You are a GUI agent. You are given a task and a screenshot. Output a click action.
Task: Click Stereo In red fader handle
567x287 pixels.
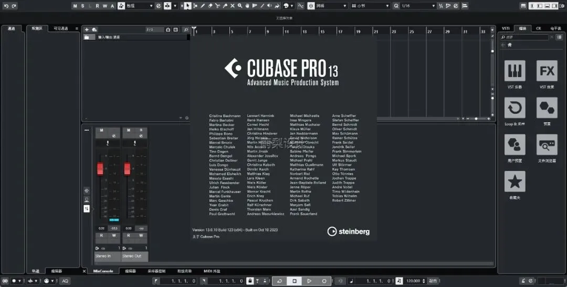[100, 169]
